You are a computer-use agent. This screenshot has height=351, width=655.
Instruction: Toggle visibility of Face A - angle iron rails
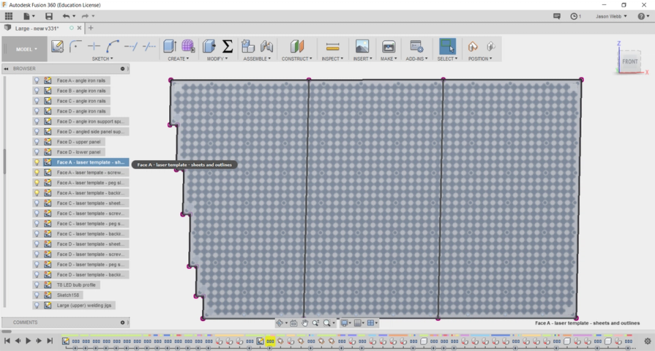pos(37,80)
